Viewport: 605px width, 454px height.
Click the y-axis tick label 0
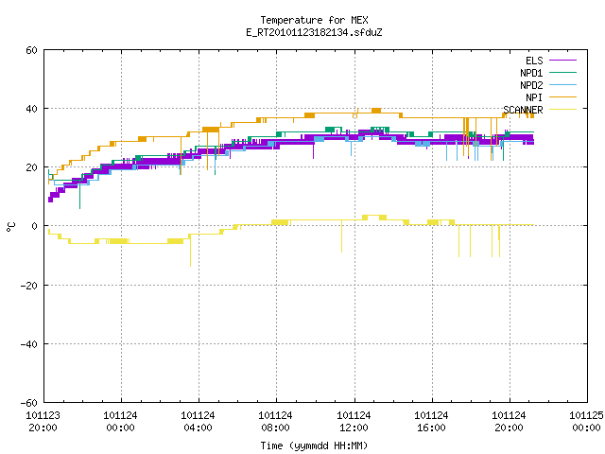(x=34, y=226)
